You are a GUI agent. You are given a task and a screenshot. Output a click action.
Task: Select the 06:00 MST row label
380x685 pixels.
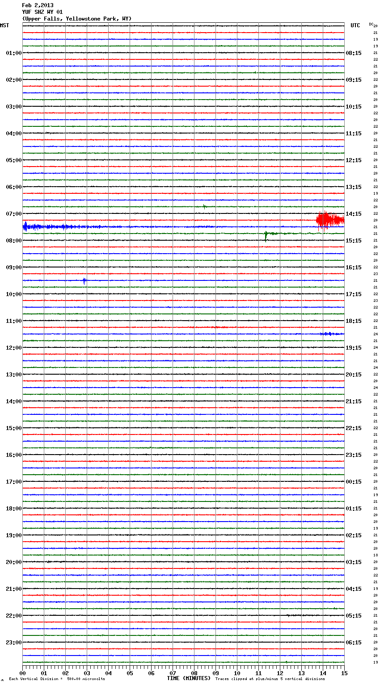[14, 187]
